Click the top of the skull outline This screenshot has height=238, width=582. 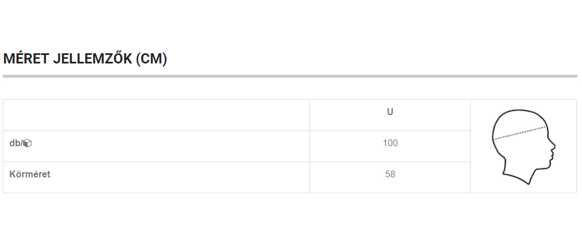520,110
